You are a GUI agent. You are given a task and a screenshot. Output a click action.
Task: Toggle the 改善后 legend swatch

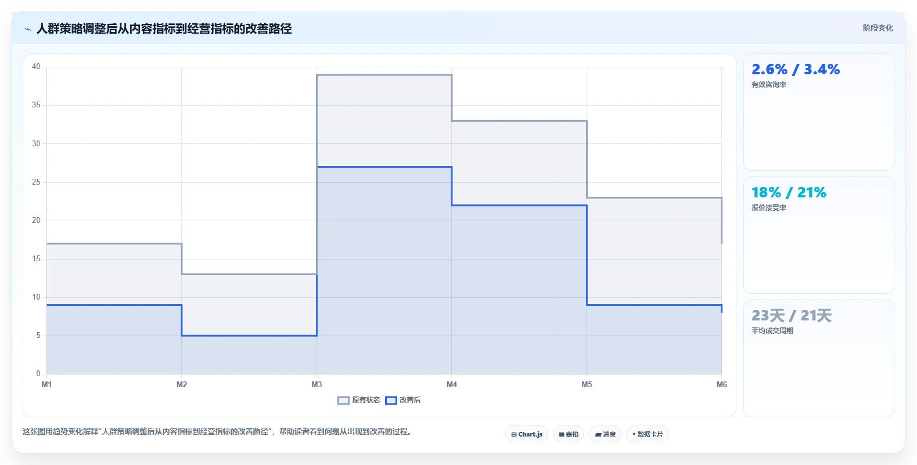[x=391, y=400]
